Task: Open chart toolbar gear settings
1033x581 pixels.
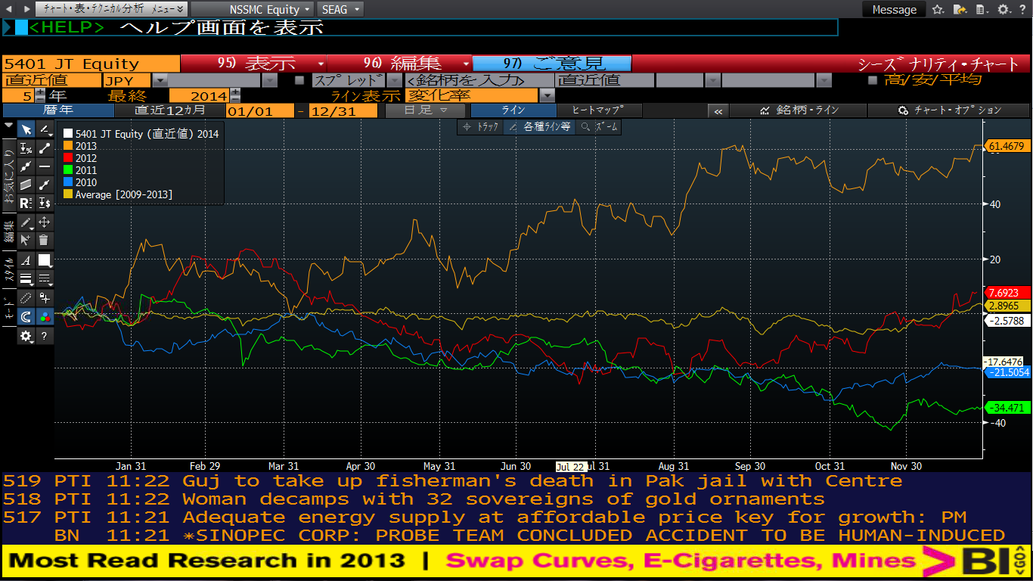Action: click(26, 336)
